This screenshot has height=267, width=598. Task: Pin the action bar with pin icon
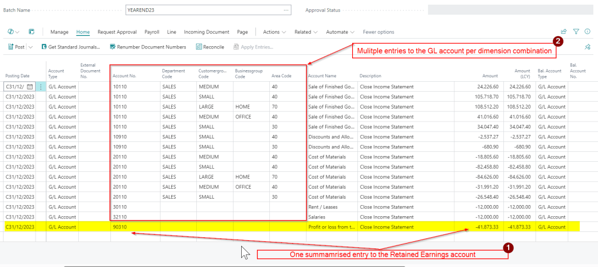[x=587, y=47]
